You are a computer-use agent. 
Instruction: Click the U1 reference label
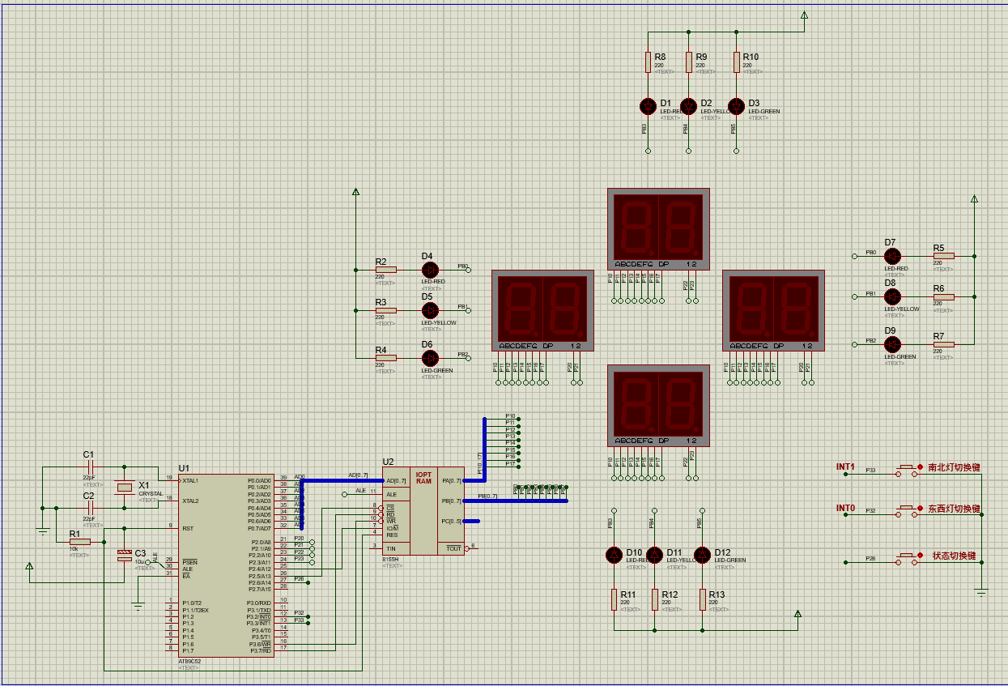(x=184, y=468)
